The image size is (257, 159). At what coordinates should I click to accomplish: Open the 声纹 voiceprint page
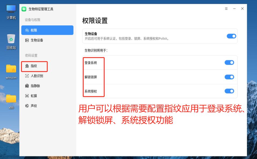click(x=47, y=106)
